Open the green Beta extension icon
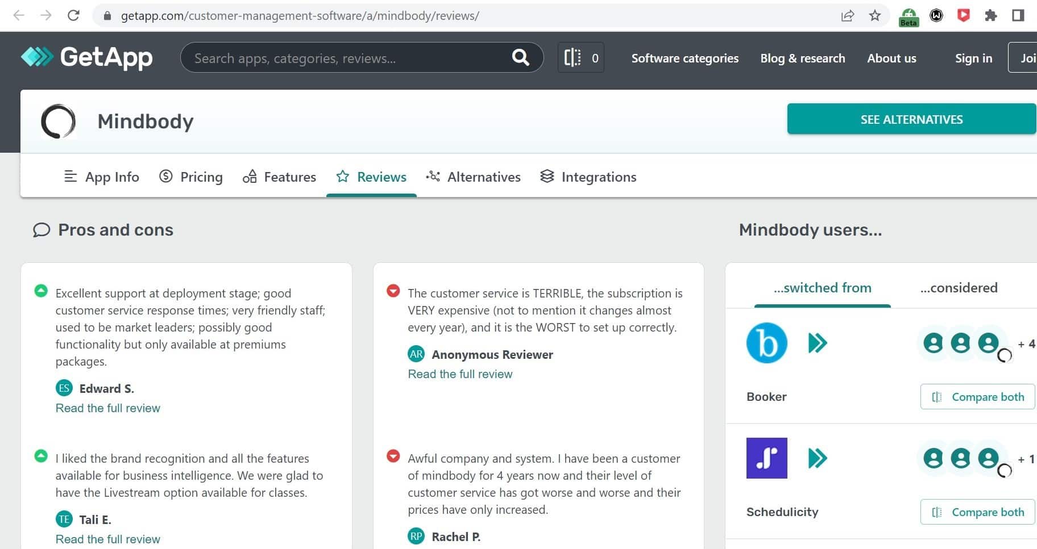 click(x=909, y=17)
